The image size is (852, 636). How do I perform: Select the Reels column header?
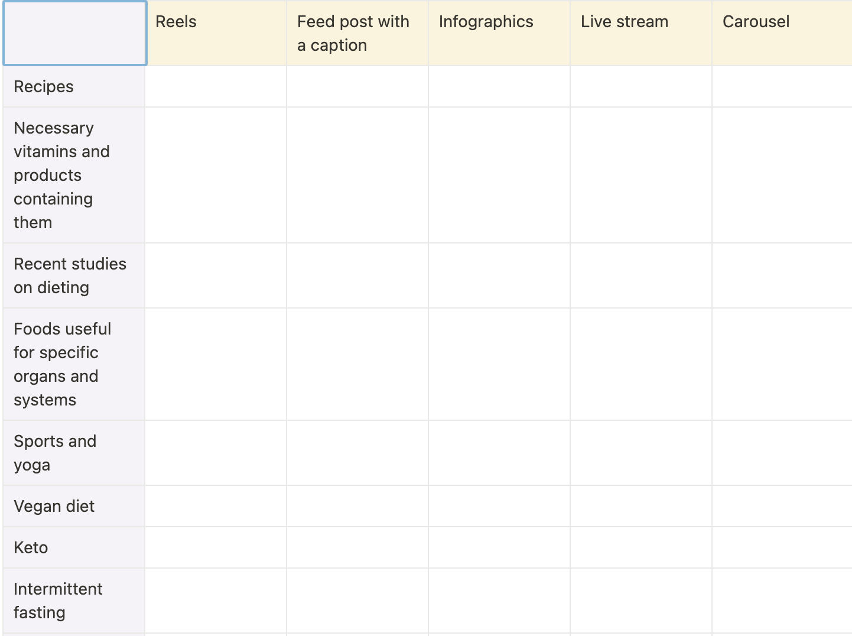[x=216, y=33]
